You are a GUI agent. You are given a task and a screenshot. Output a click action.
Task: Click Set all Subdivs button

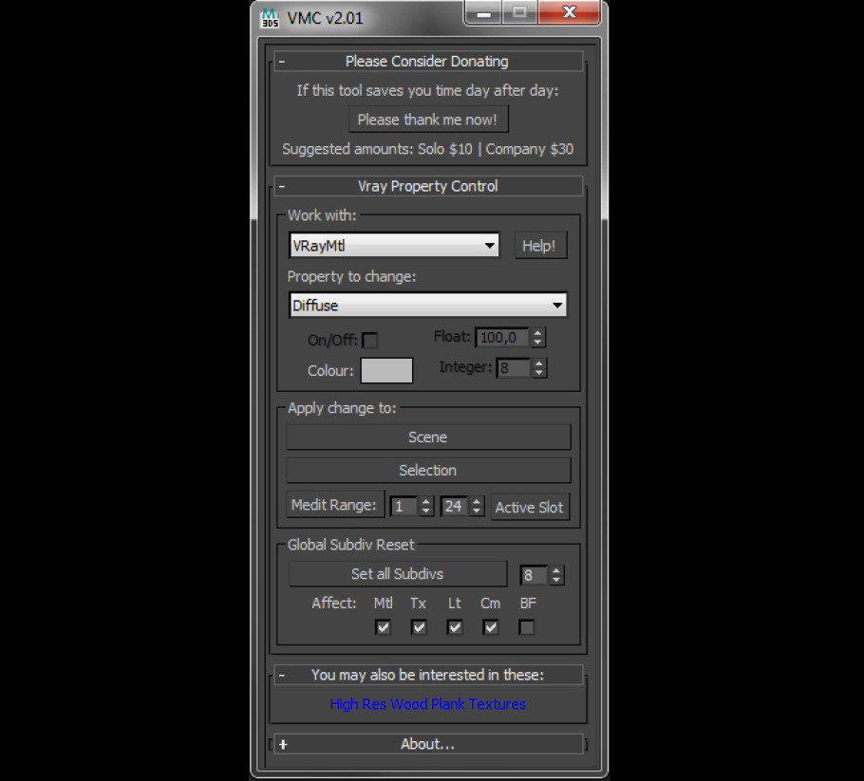(397, 574)
